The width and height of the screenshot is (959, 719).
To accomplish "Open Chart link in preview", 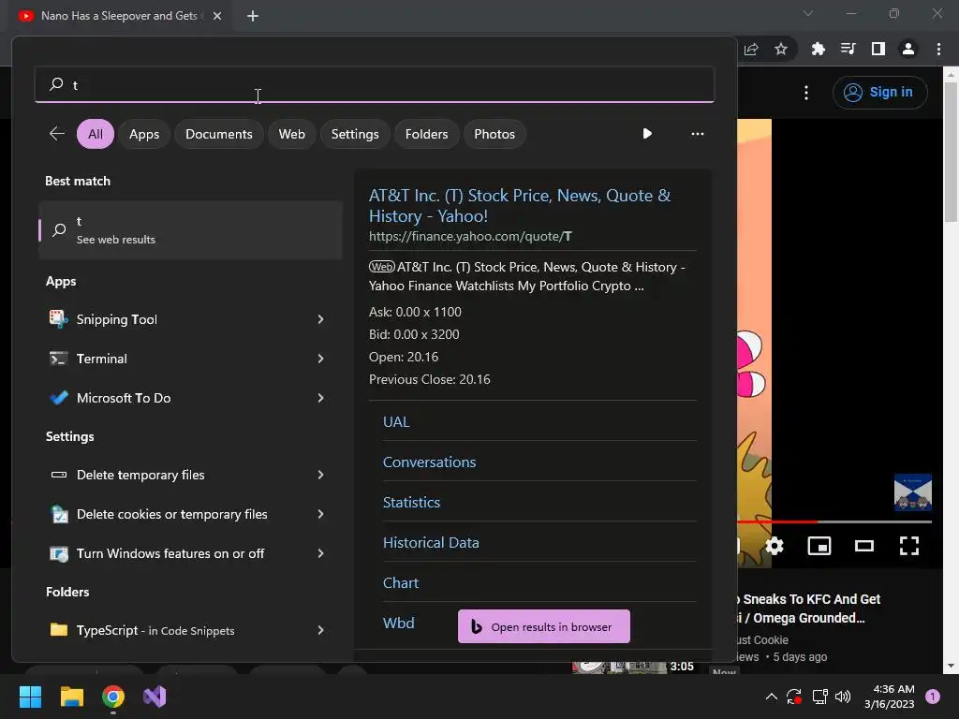I will click(401, 583).
